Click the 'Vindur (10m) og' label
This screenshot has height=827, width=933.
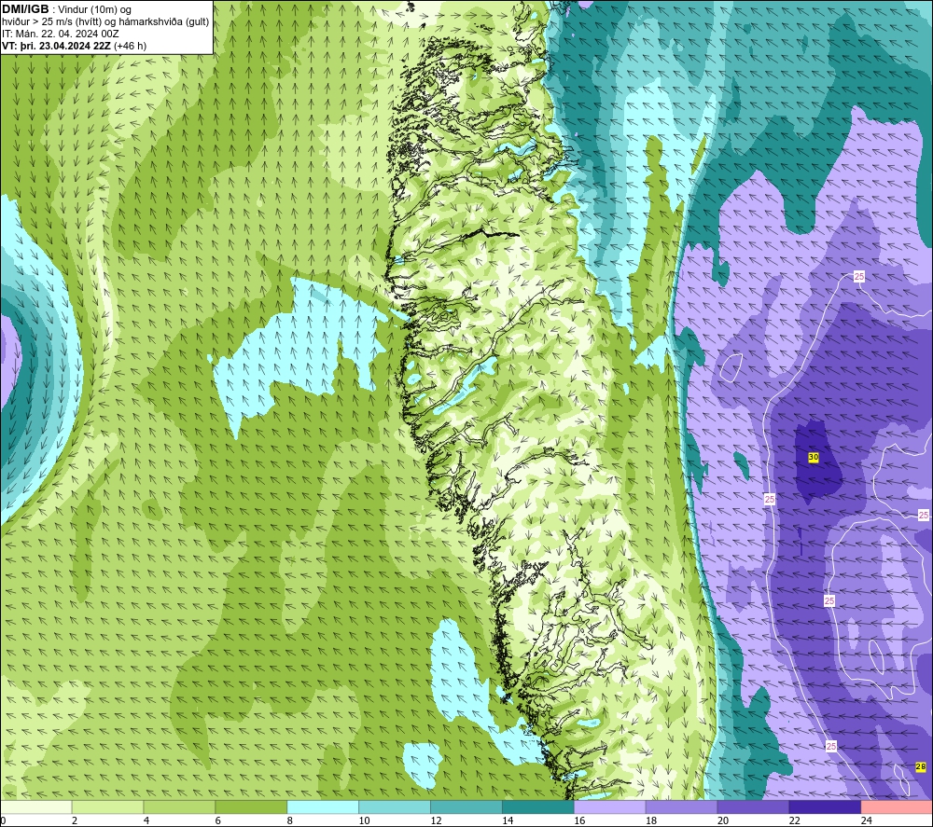pos(94,10)
